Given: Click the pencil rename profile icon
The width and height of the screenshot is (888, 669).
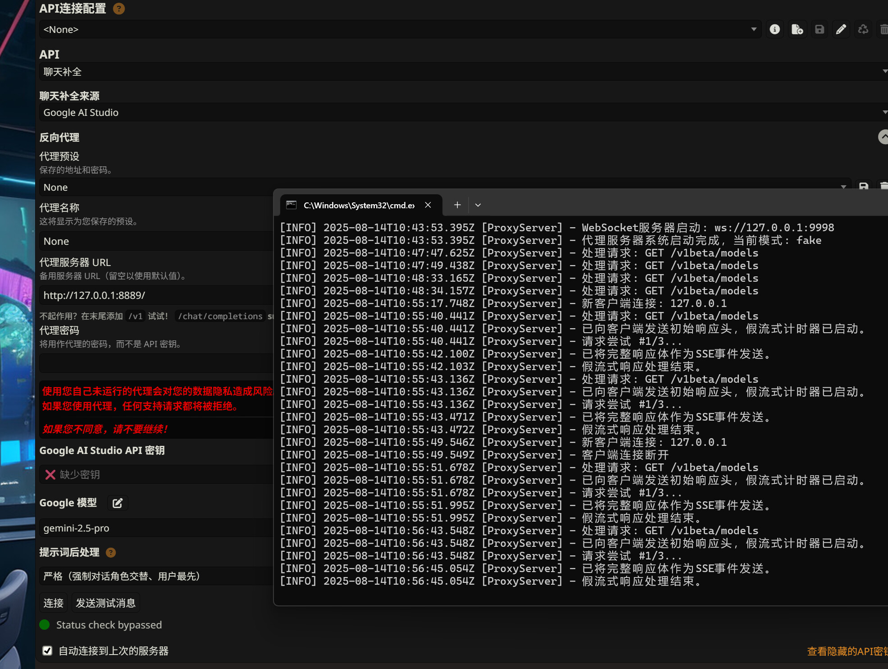Looking at the screenshot, I should pos(841,29).
